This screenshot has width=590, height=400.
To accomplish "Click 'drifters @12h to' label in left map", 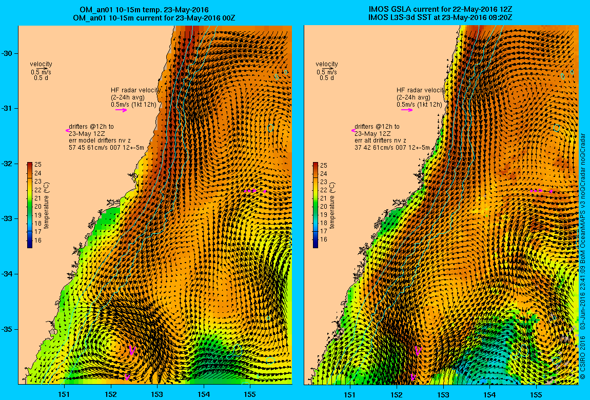I will point(91,127).
